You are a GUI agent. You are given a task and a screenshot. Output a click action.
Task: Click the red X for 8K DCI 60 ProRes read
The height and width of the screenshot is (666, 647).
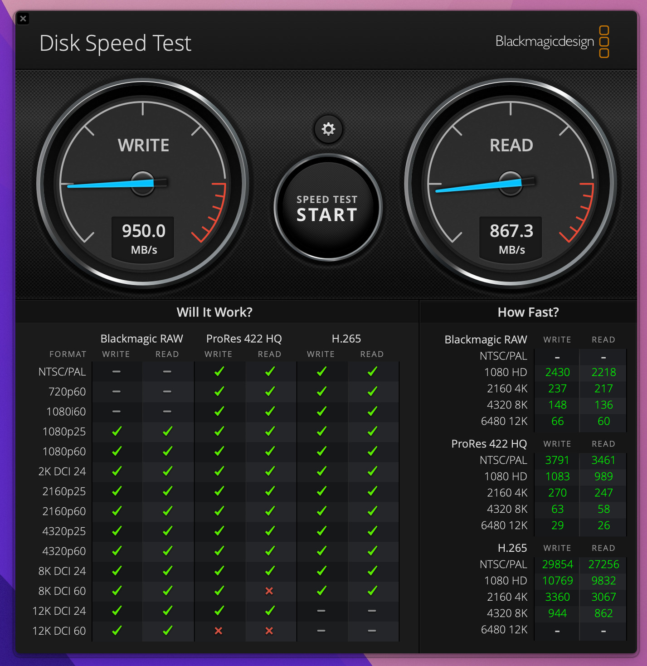tap(269, 591)
